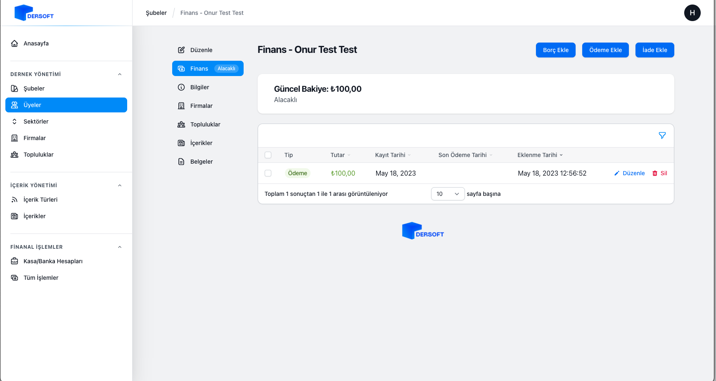Click the filter icon above the transactions table
Image resolution: width=716 pixels, height=381 pixels.
point(662,135)
